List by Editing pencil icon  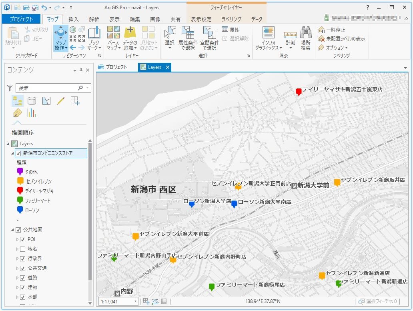pyautogui.click(x=60, y=101)
